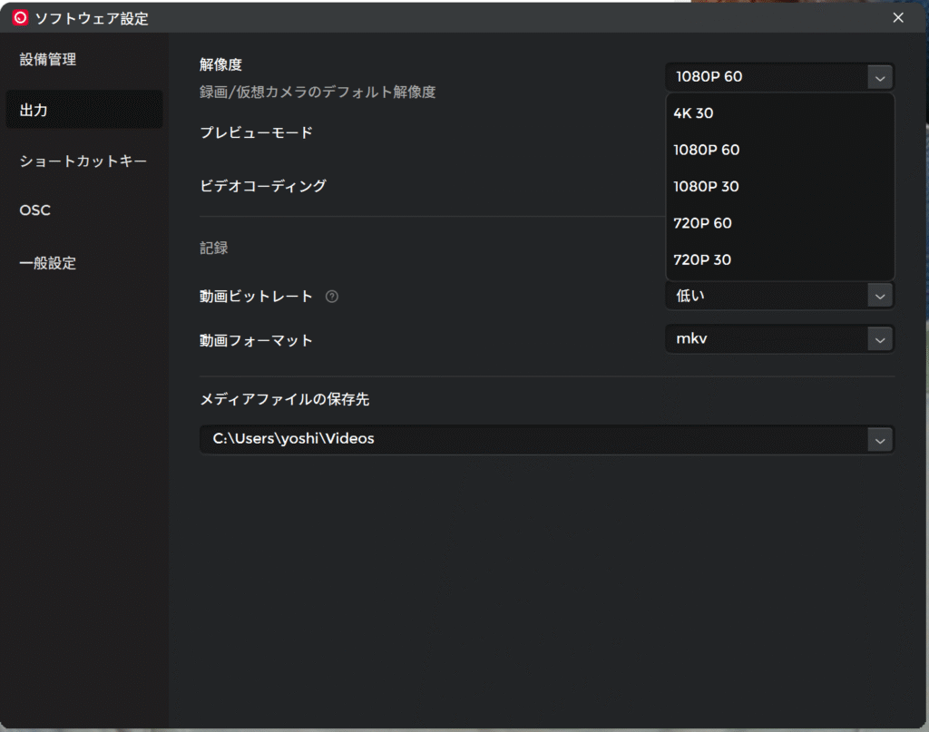Viewport: 929px width, 732px height.
Task: Click the 低い bitrate value box
Action: click(x=767, y=296)
